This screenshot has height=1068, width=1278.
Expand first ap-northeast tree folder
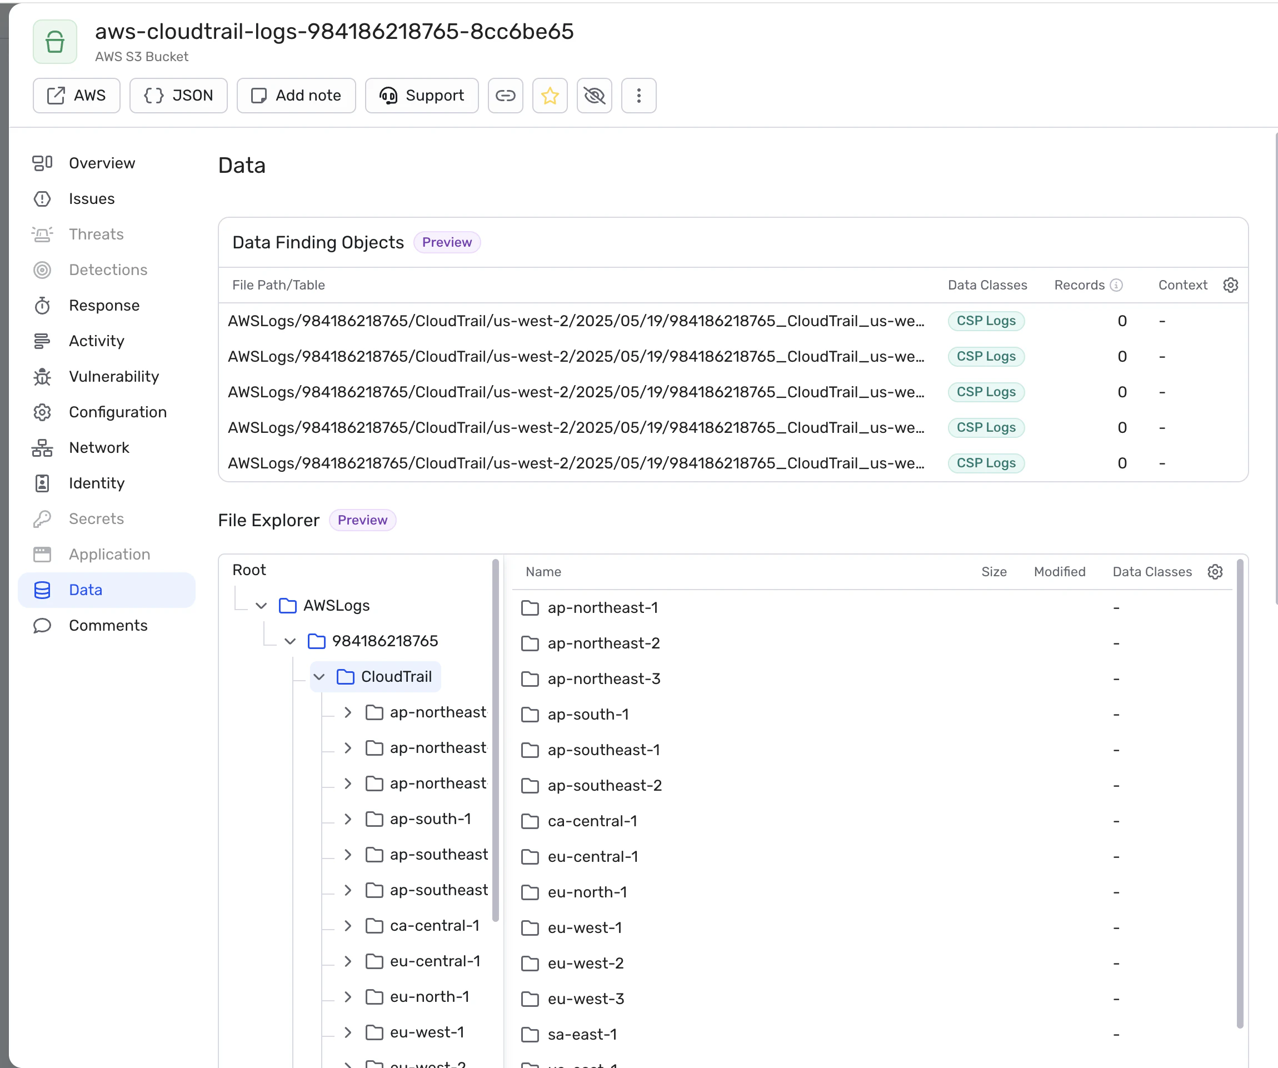pyautogui.click(x=347, y=712)
